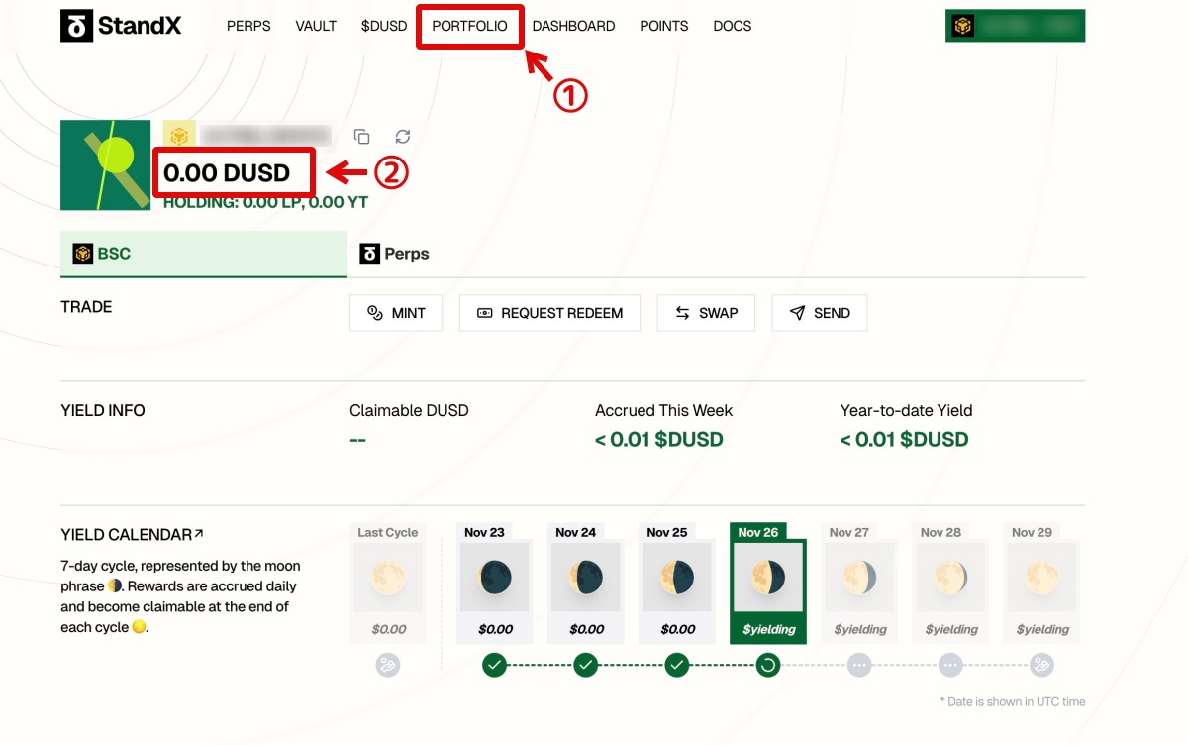Viewport: 1188px width, 745px height.
Task: Switch to the Perps tab
Action: 395,254
